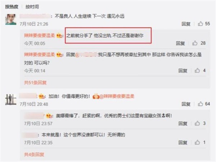Sort comments by 按时间

click(x=32, y=6)
